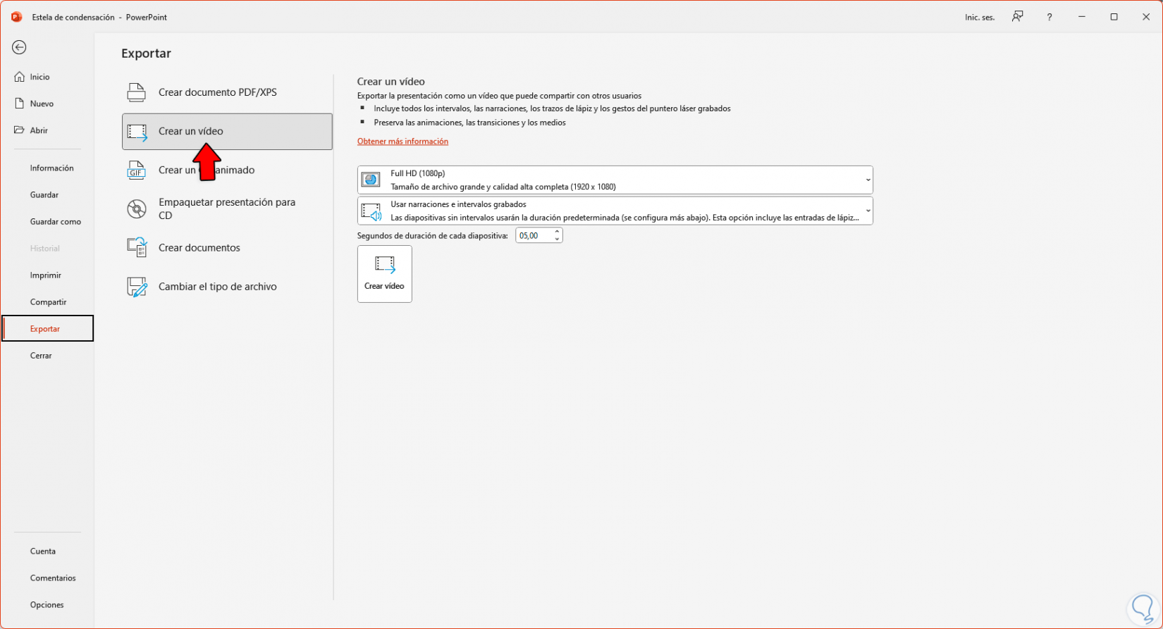The width and height of the screenshot is (1163, 629).
Task: Click the change file type icon
Action: click(136, 287)
